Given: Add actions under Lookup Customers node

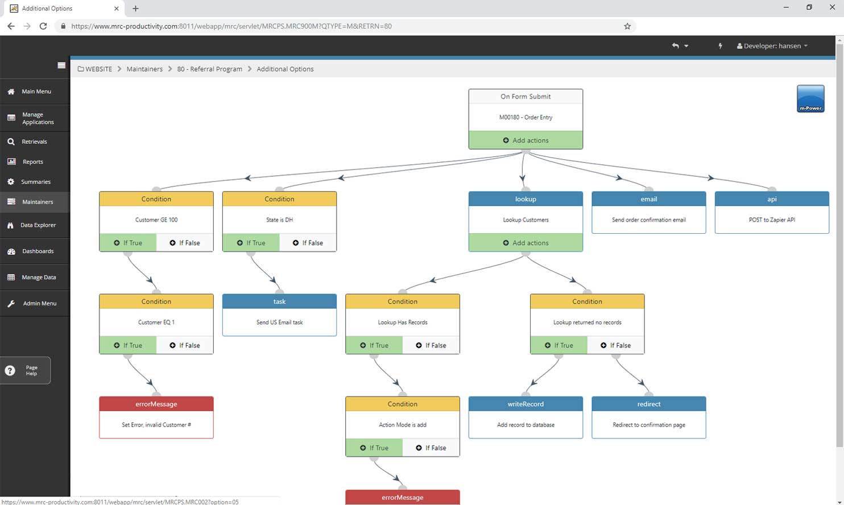Looking at the screenshot, I should (526, 243).
